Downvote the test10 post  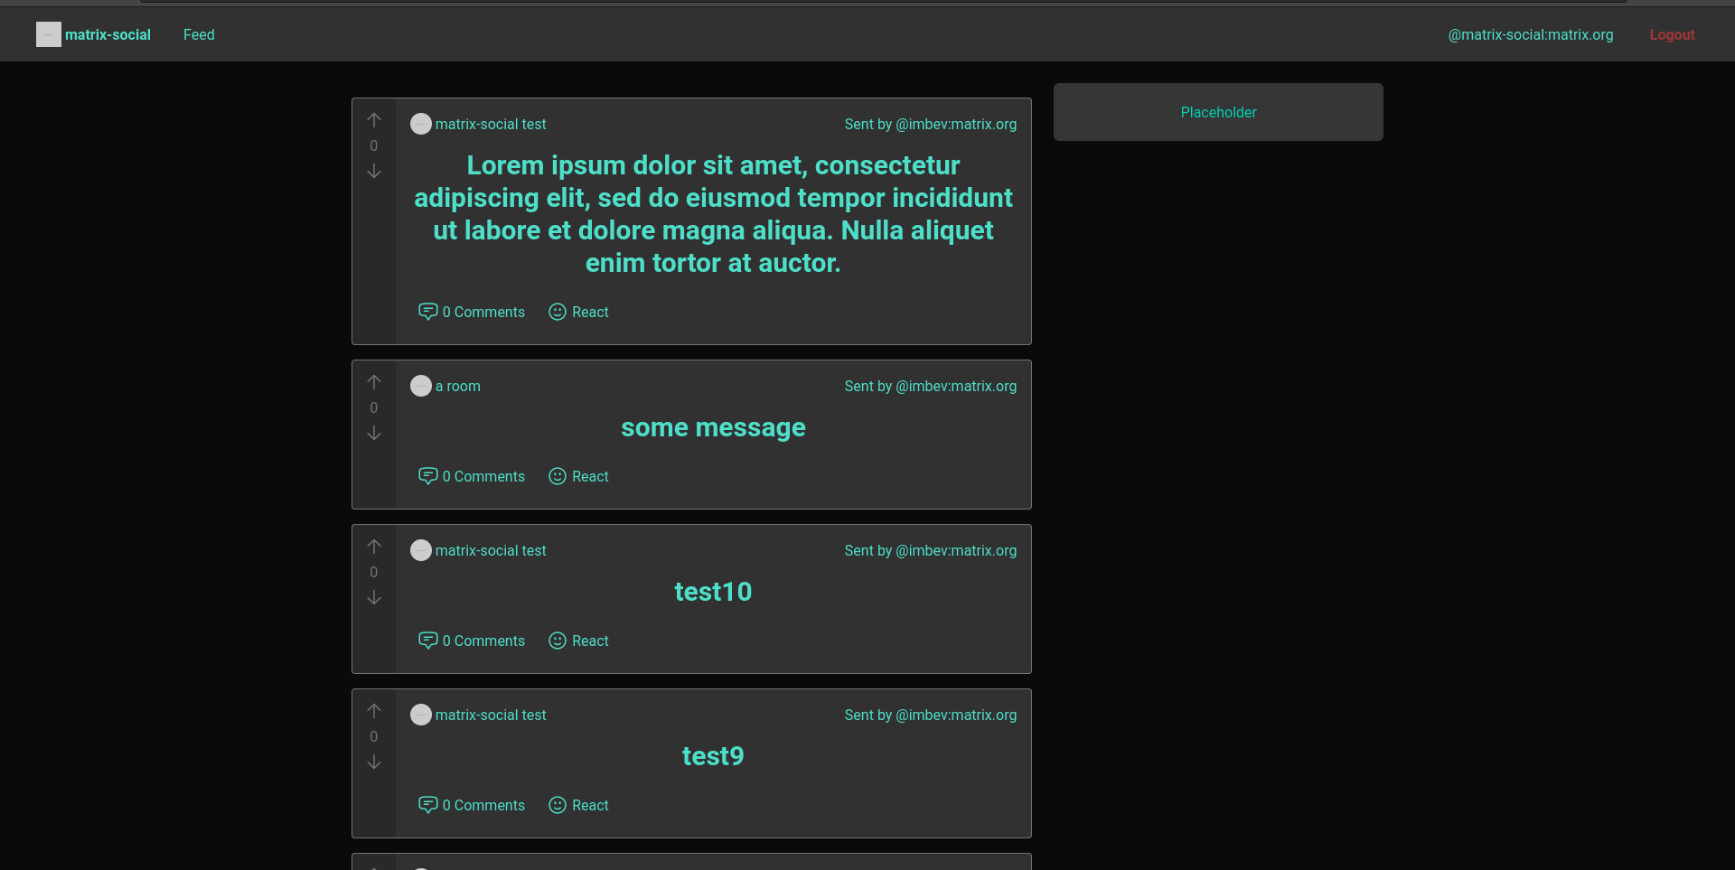point(374,598)
